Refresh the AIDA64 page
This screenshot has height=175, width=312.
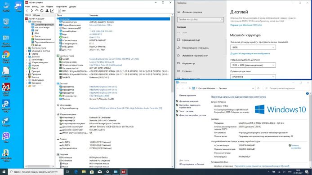pyautogui.click(x=42, y=11)
